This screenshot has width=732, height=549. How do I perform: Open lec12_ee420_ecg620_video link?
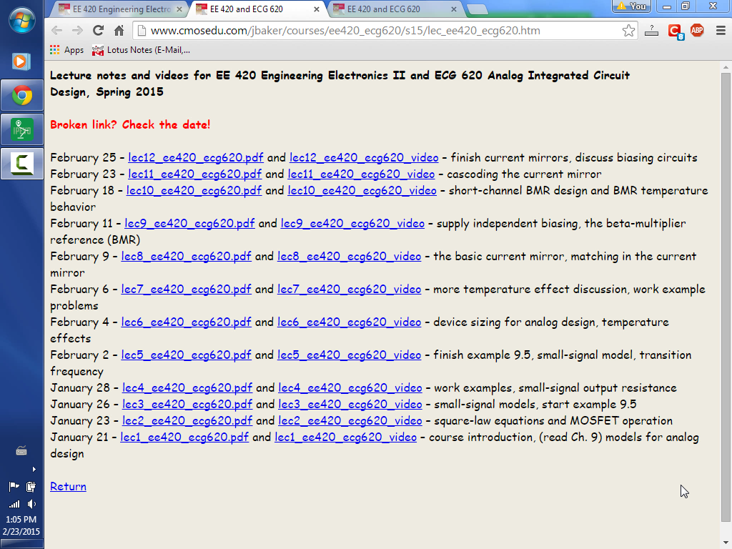364,158
